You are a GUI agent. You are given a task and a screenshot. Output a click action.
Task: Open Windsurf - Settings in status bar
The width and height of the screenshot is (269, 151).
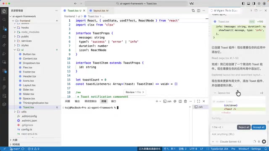[x=249, y=149]
